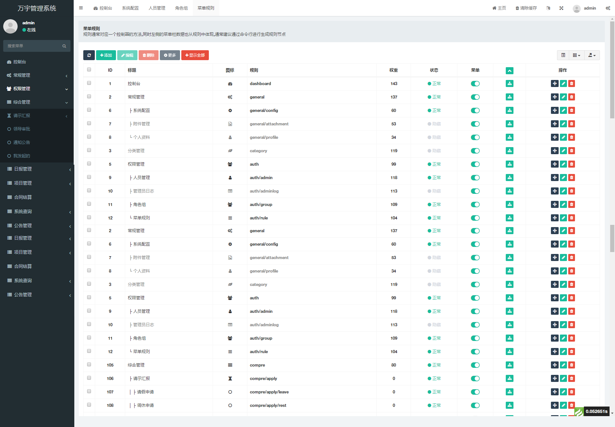Click green edit pencil for general/config row

(x=563, y=110)
